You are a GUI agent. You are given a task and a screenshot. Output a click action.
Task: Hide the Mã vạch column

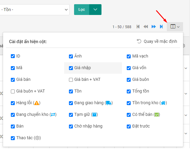click(x=129, y=56)
